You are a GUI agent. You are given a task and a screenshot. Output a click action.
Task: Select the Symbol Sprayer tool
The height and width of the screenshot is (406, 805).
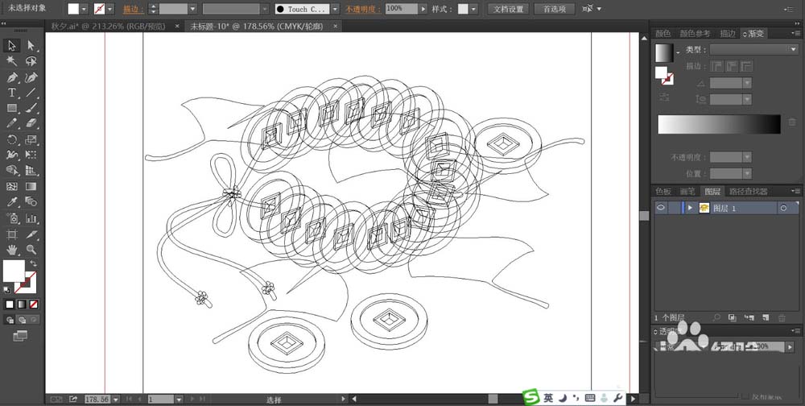coord(12,218)
